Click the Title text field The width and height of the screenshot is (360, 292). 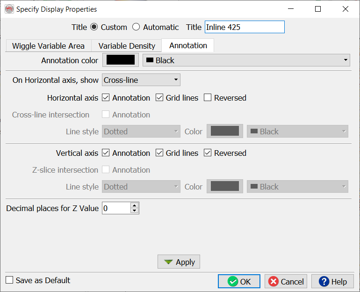point(244,27)
